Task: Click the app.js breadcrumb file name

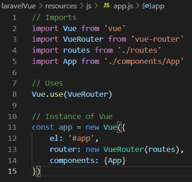Action: pyautogui.click(x=123, y=6)
